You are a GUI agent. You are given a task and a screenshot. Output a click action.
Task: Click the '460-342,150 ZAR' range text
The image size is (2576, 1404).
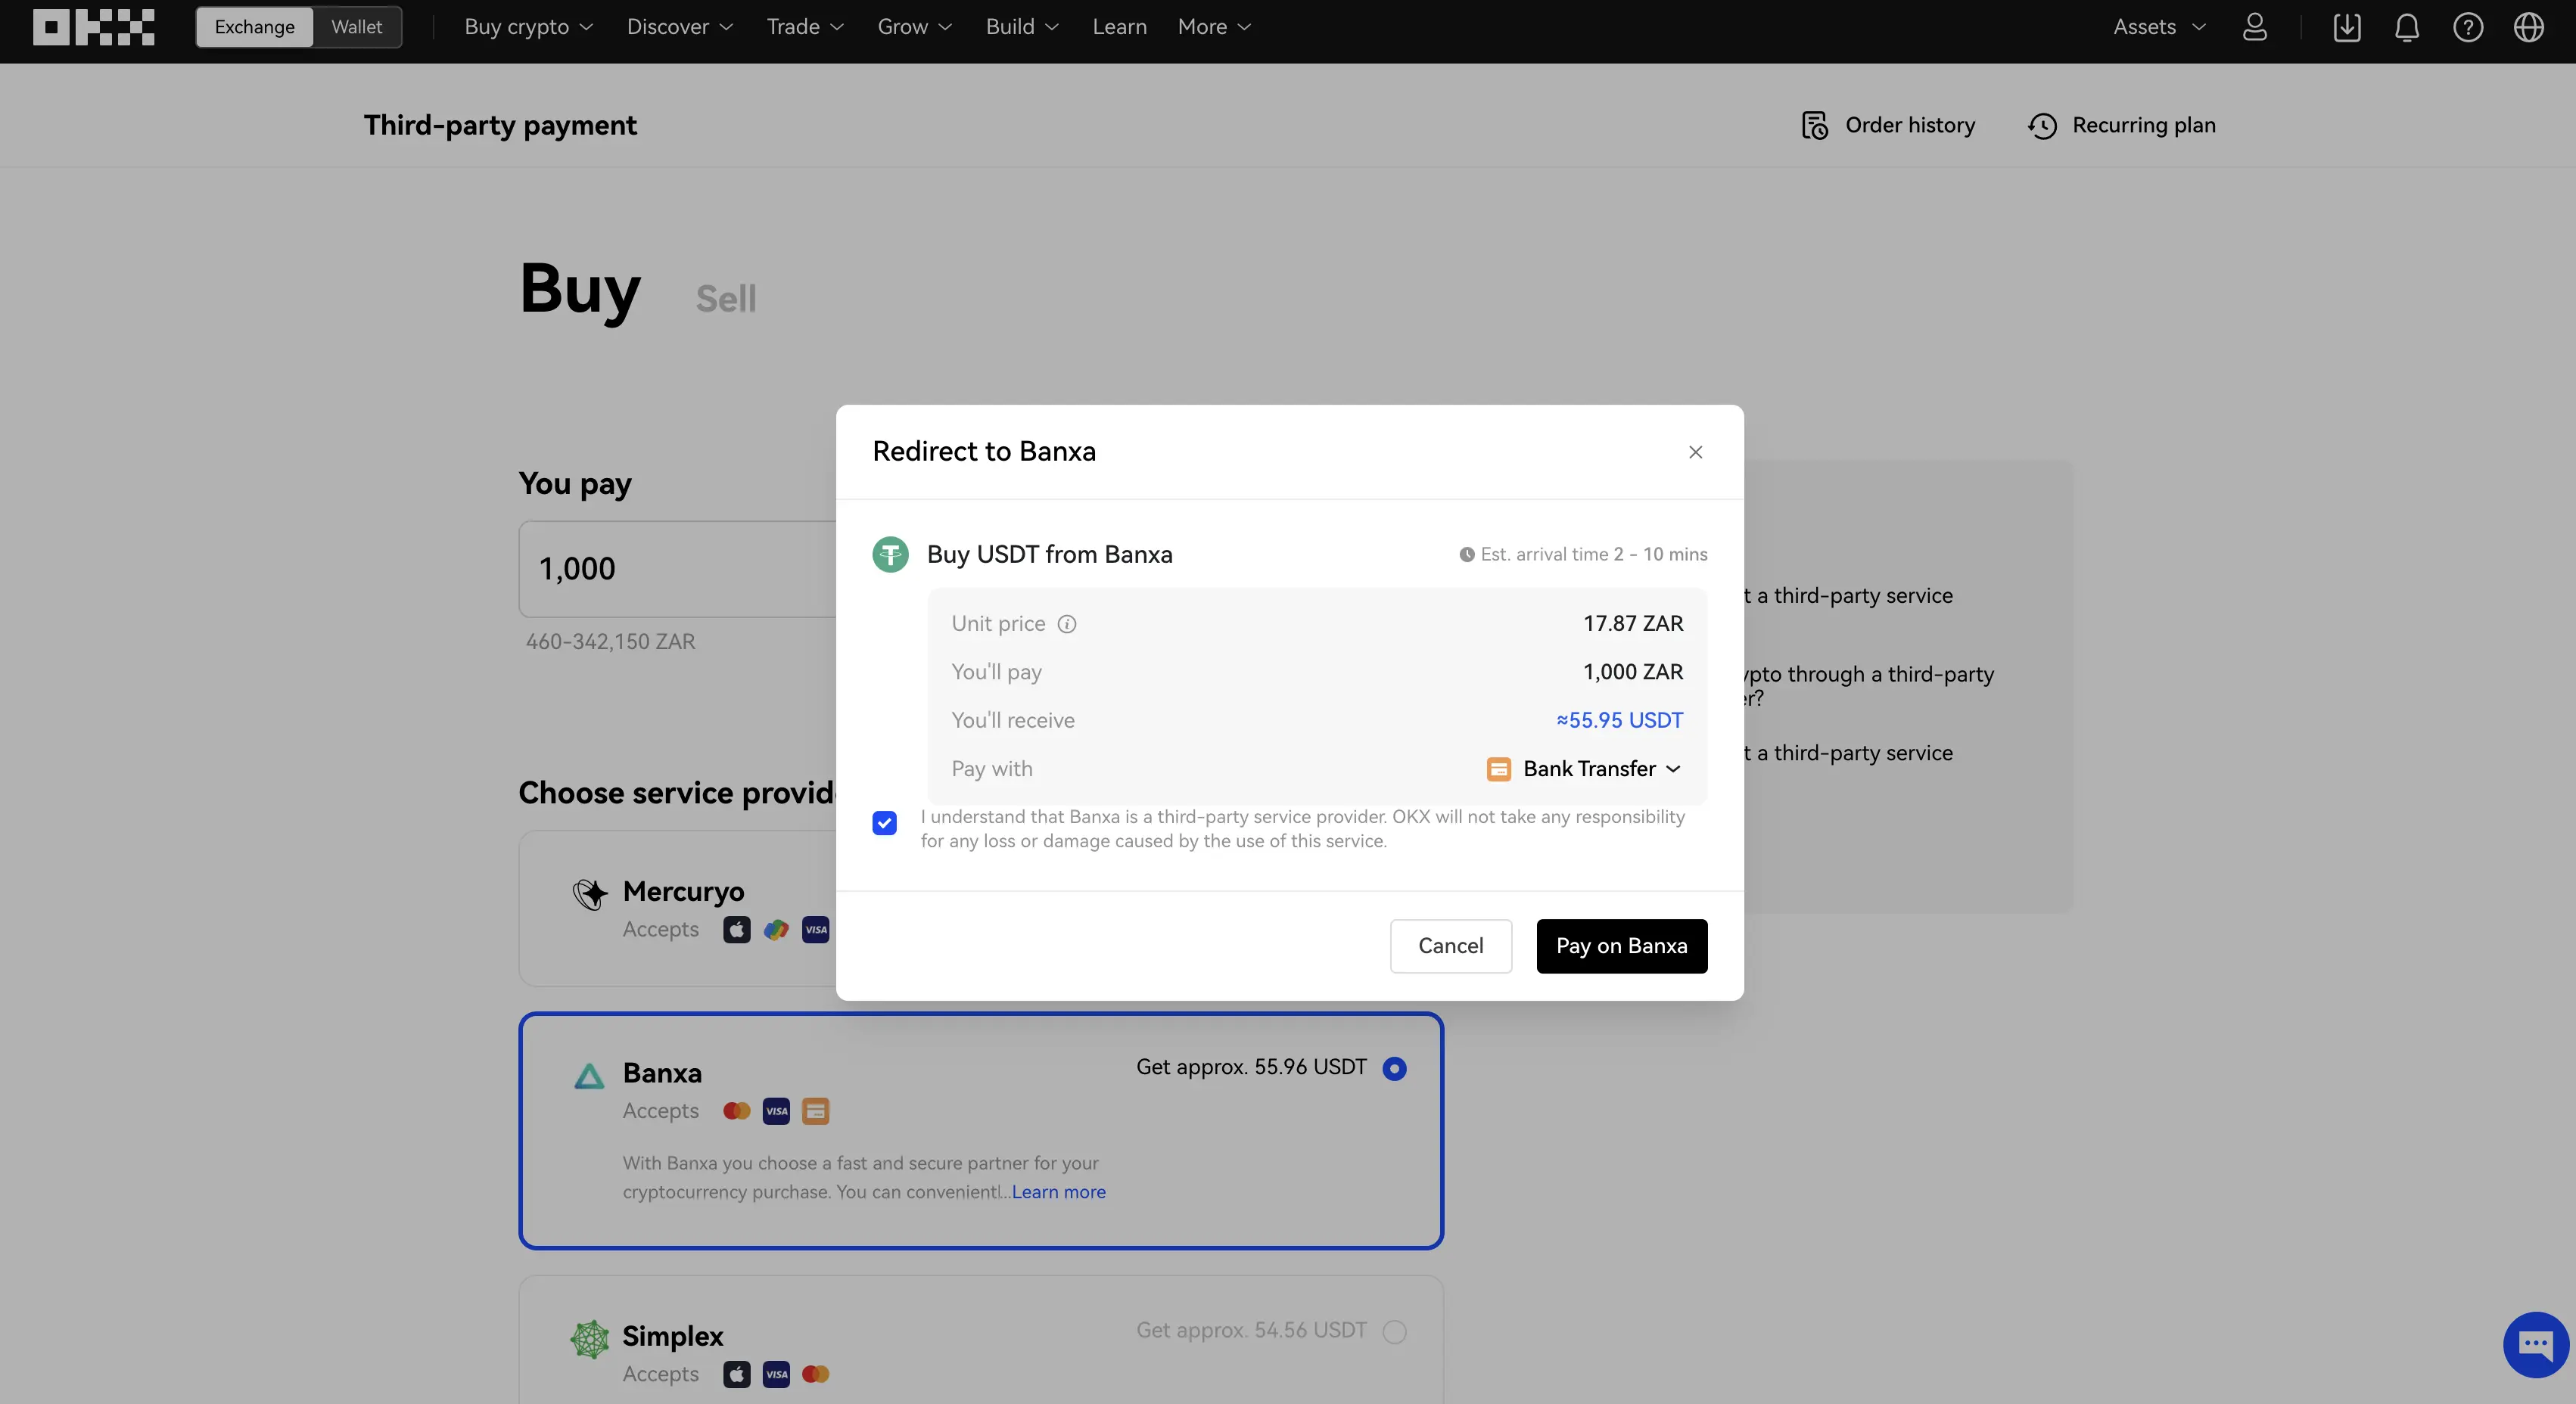(610, 641)
